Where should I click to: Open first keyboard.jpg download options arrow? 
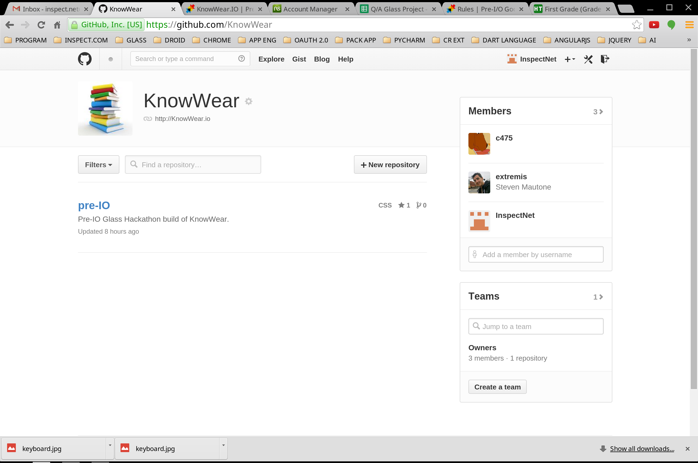coord(110,445)
